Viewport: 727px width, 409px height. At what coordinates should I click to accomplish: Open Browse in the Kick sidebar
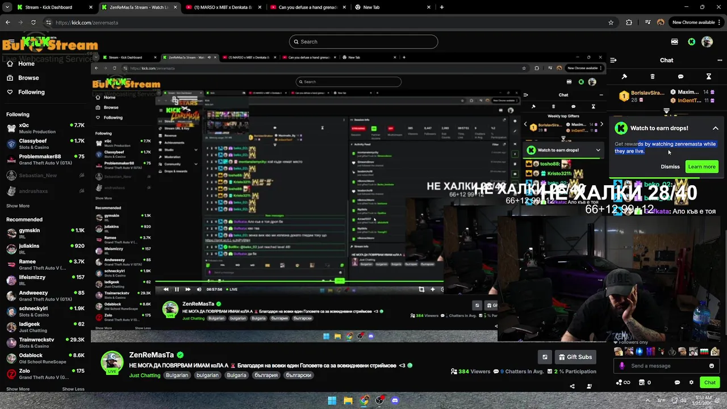23,78
